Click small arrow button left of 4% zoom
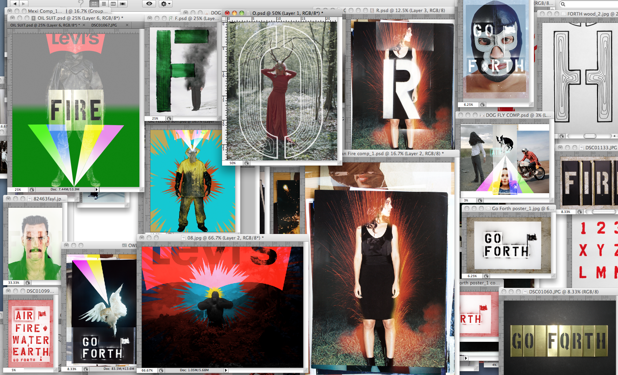Viewport: 618px width, 375px height. pos(466,358)
